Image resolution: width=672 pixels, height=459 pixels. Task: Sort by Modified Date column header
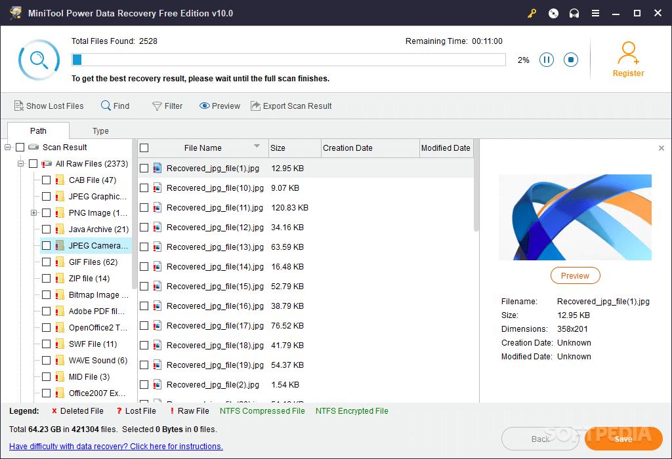pyautogui.click(x=446, y=148)
